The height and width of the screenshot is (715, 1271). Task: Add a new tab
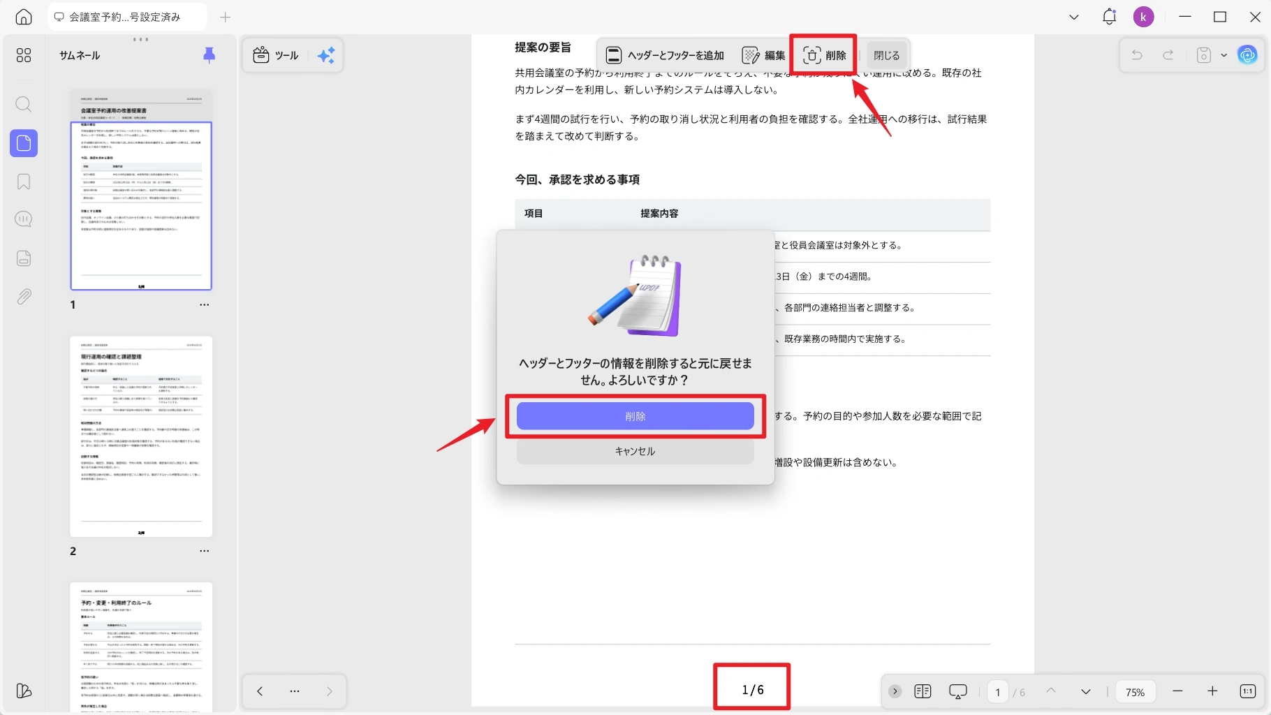[x=225, y=17]
